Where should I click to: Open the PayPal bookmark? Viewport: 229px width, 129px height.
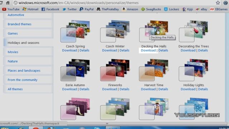click(x=87, y=9)
